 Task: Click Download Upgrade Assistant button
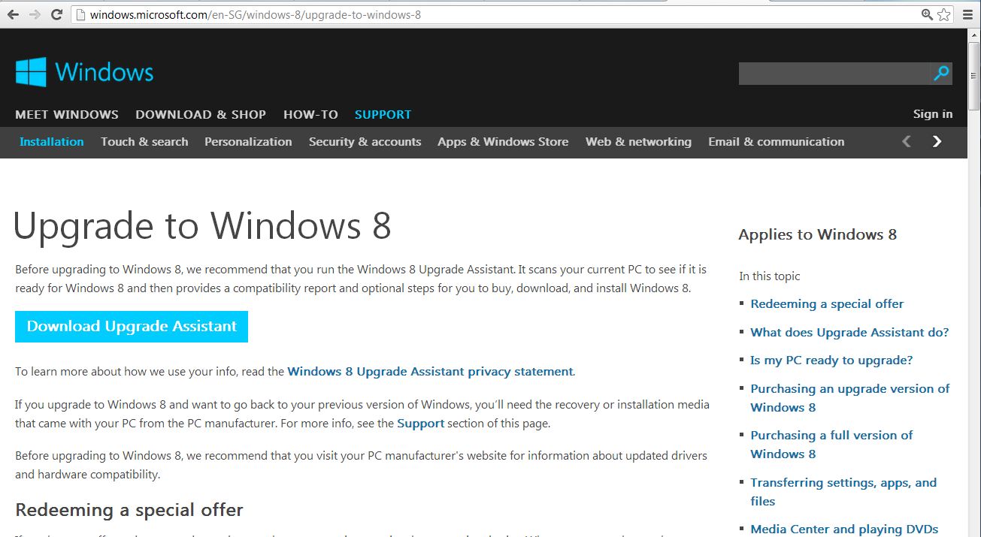tap(132, 327)
